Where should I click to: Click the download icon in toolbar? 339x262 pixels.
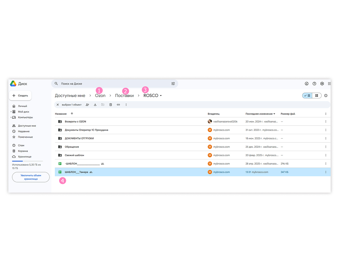coord(95,105)
